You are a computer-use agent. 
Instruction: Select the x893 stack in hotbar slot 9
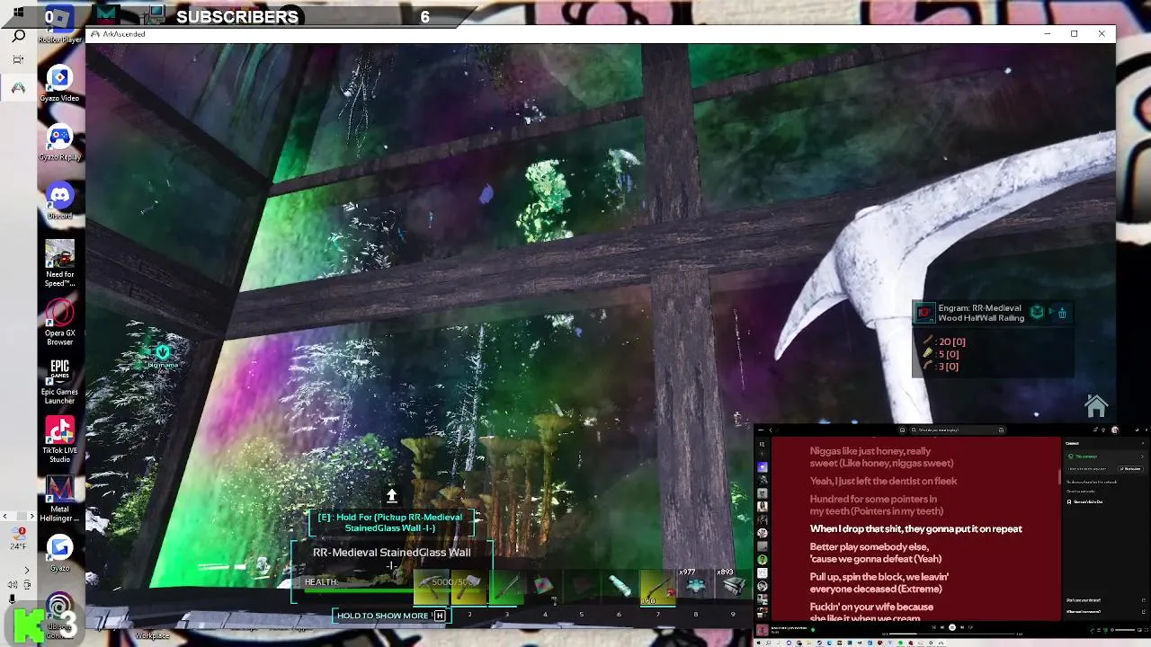733,586
